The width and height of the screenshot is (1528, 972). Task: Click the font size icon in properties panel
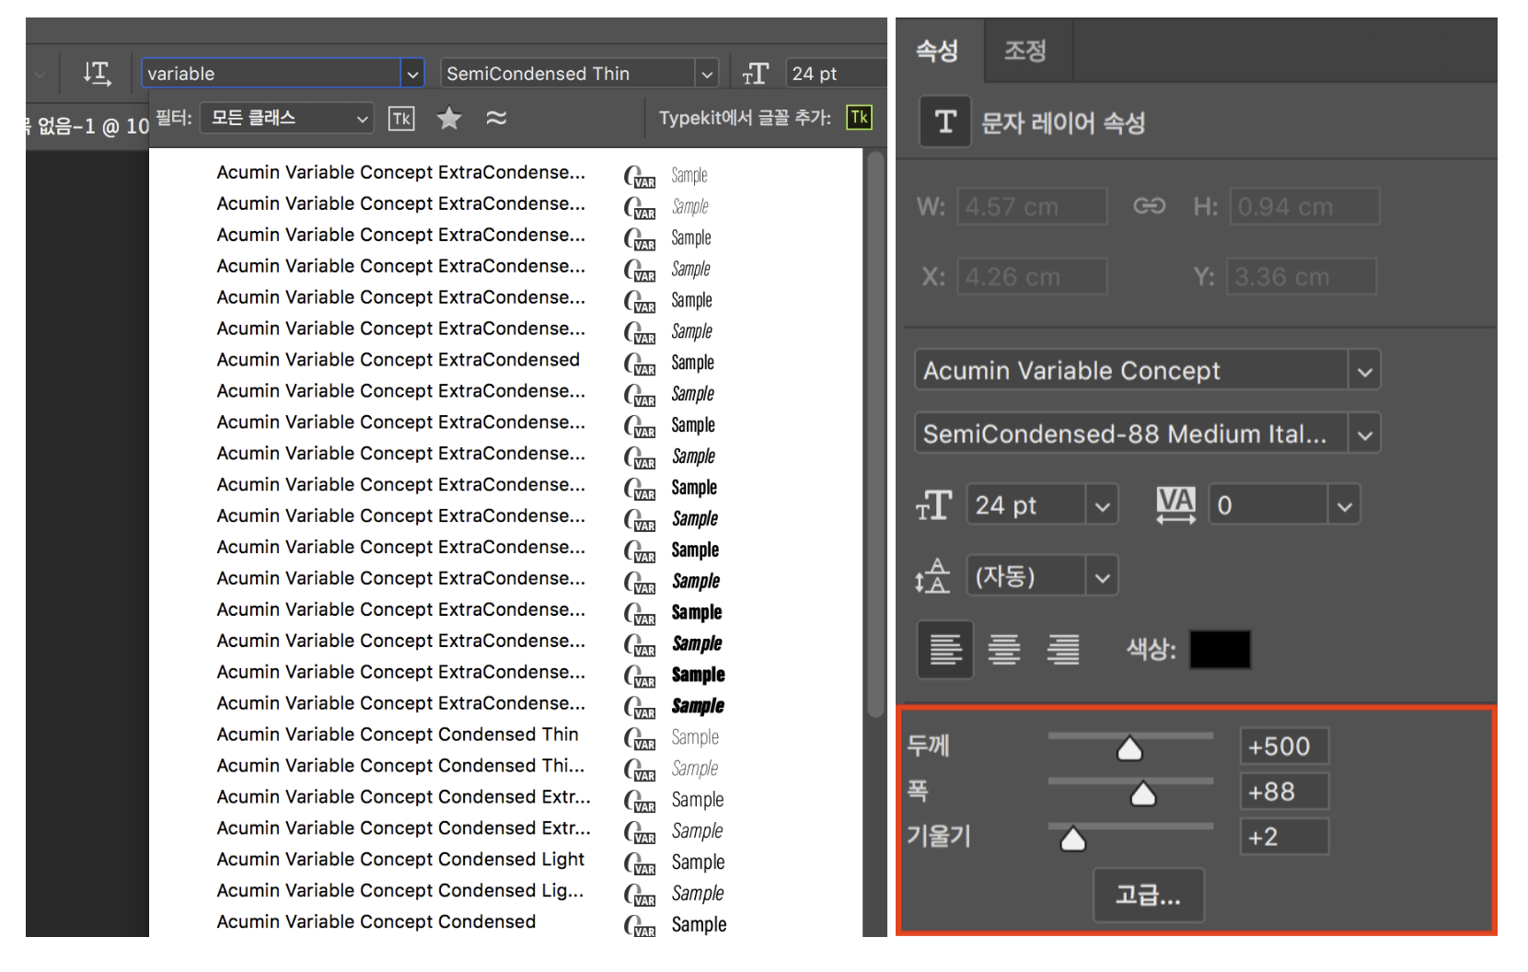click(933, 504)
